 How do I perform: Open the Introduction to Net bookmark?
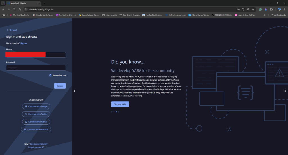tap(43, 15)
